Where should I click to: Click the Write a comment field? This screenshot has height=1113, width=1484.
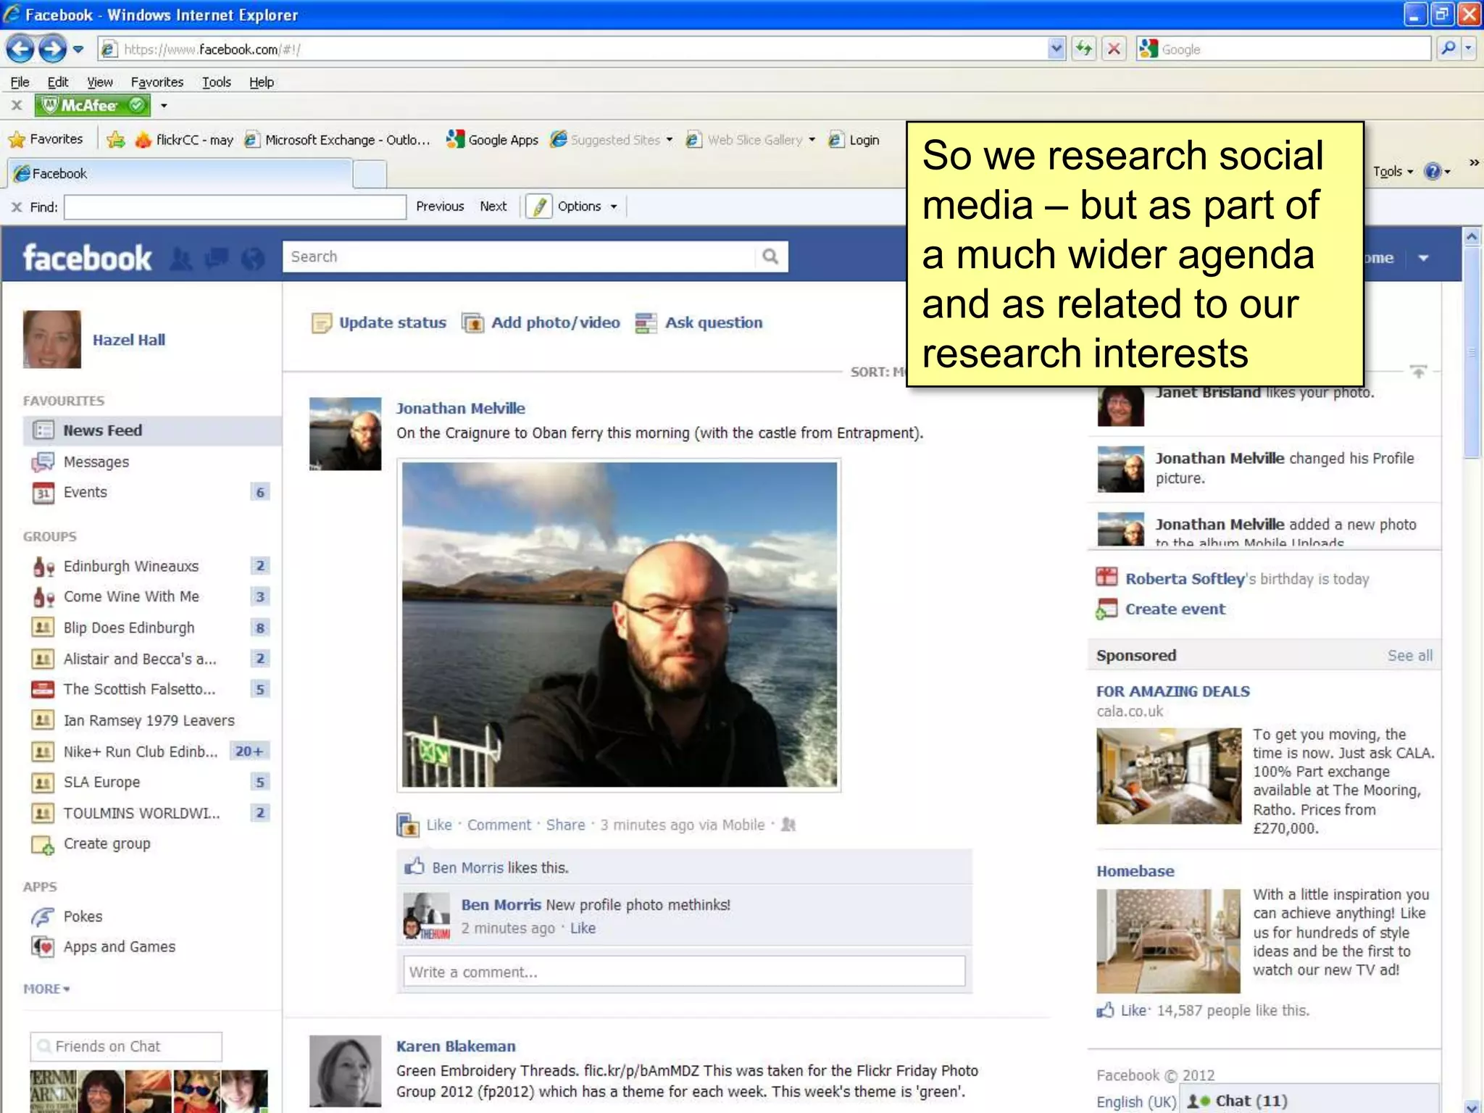tap(684, 972)
